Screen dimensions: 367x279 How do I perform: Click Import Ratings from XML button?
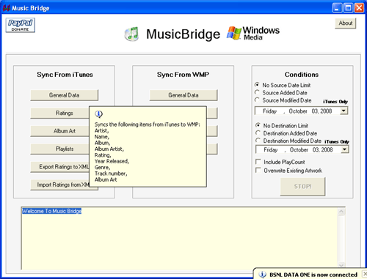tap(60, 185)
